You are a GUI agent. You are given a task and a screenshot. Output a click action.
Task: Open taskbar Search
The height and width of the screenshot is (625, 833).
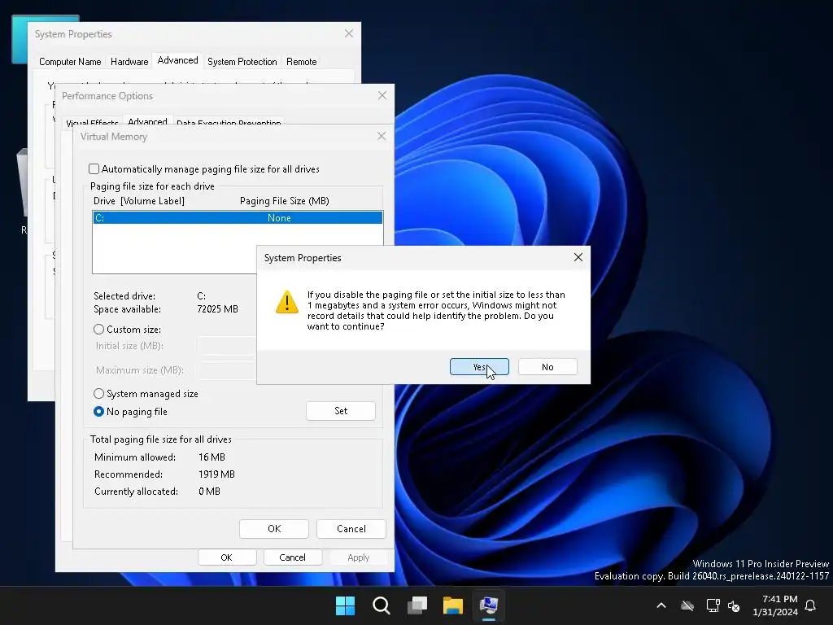(x=381, y=605)
